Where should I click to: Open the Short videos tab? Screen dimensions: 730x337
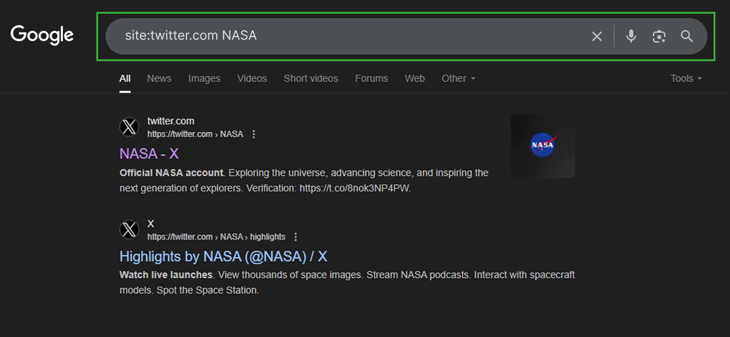pos(311,78)
